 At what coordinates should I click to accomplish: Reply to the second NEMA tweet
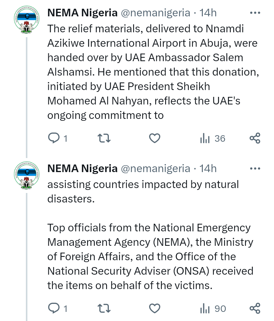click(54, 308)
